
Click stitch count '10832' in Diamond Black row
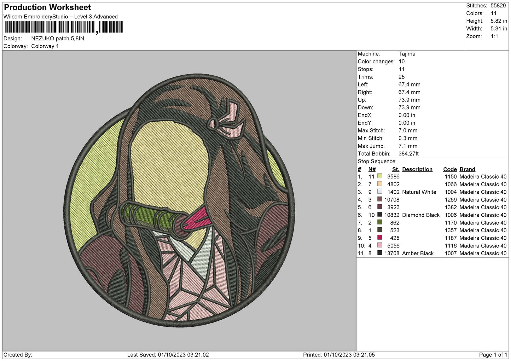392,215
